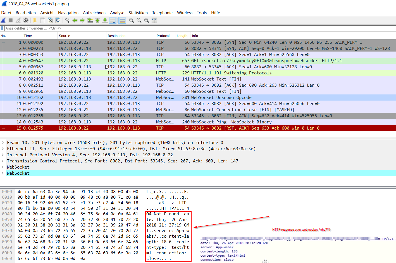This screenshot has height=263, width=396.
Task: Open the Wireless menu
Action: pos(185,13)
